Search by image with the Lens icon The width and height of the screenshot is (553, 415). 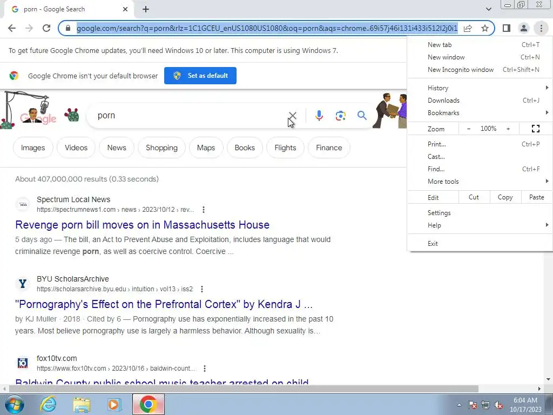tap(340, 116)
